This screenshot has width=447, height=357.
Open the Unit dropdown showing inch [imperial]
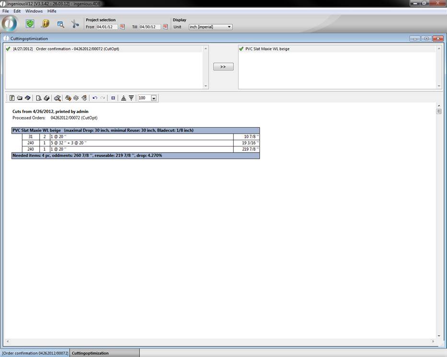(x=210, y=27)
